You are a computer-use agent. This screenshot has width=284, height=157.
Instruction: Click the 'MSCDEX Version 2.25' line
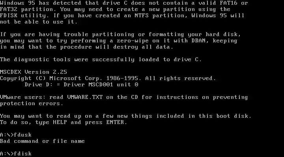pos(34,72)
